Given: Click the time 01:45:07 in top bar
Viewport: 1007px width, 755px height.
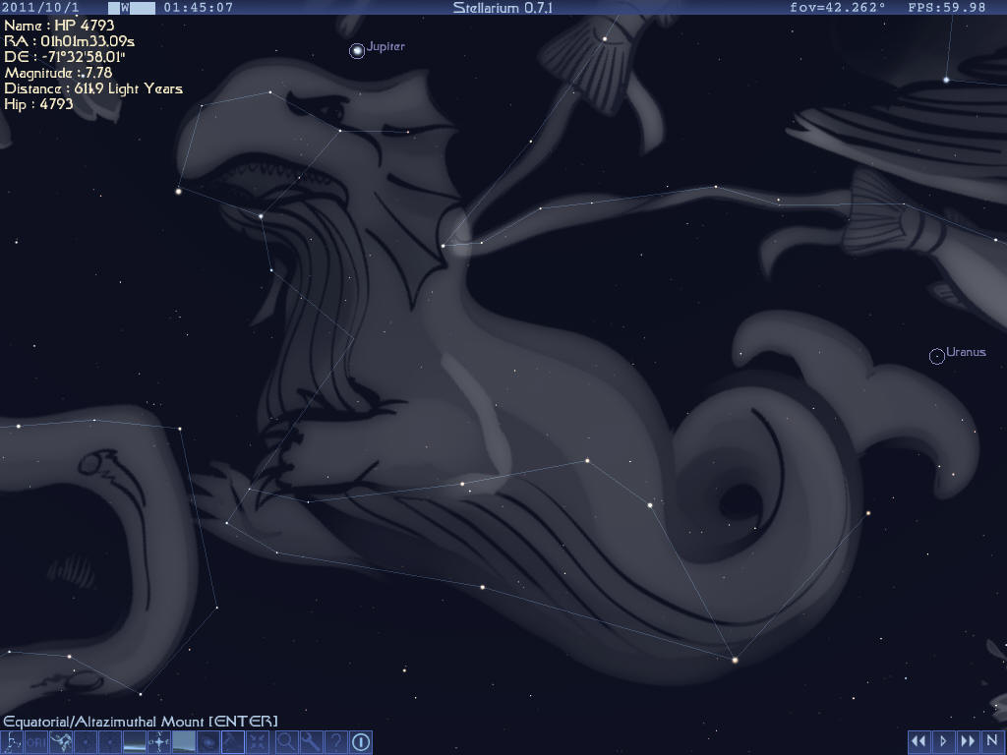Looking at the screenshot, I should pyautogui.click(x=199, y=8).
